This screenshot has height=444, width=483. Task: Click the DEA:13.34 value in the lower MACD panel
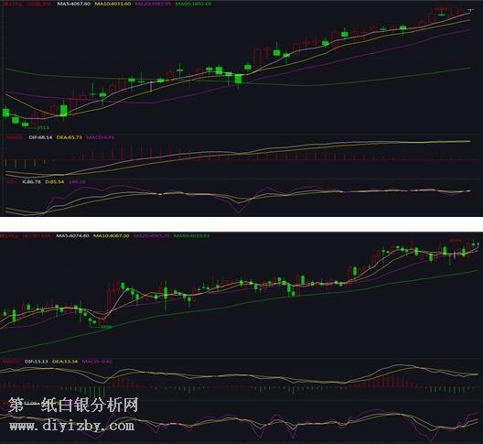pyautogui.click(x=65, y=361)
